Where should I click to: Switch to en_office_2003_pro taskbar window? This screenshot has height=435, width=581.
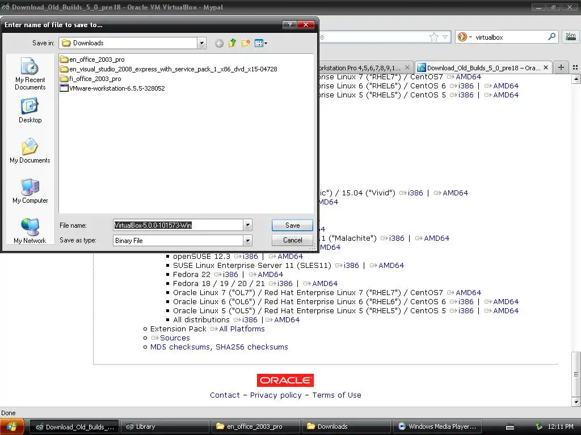[256, 427]
